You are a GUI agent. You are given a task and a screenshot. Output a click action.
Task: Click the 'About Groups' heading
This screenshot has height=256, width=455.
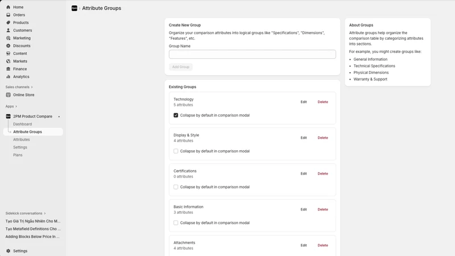(x=361, y=25)
